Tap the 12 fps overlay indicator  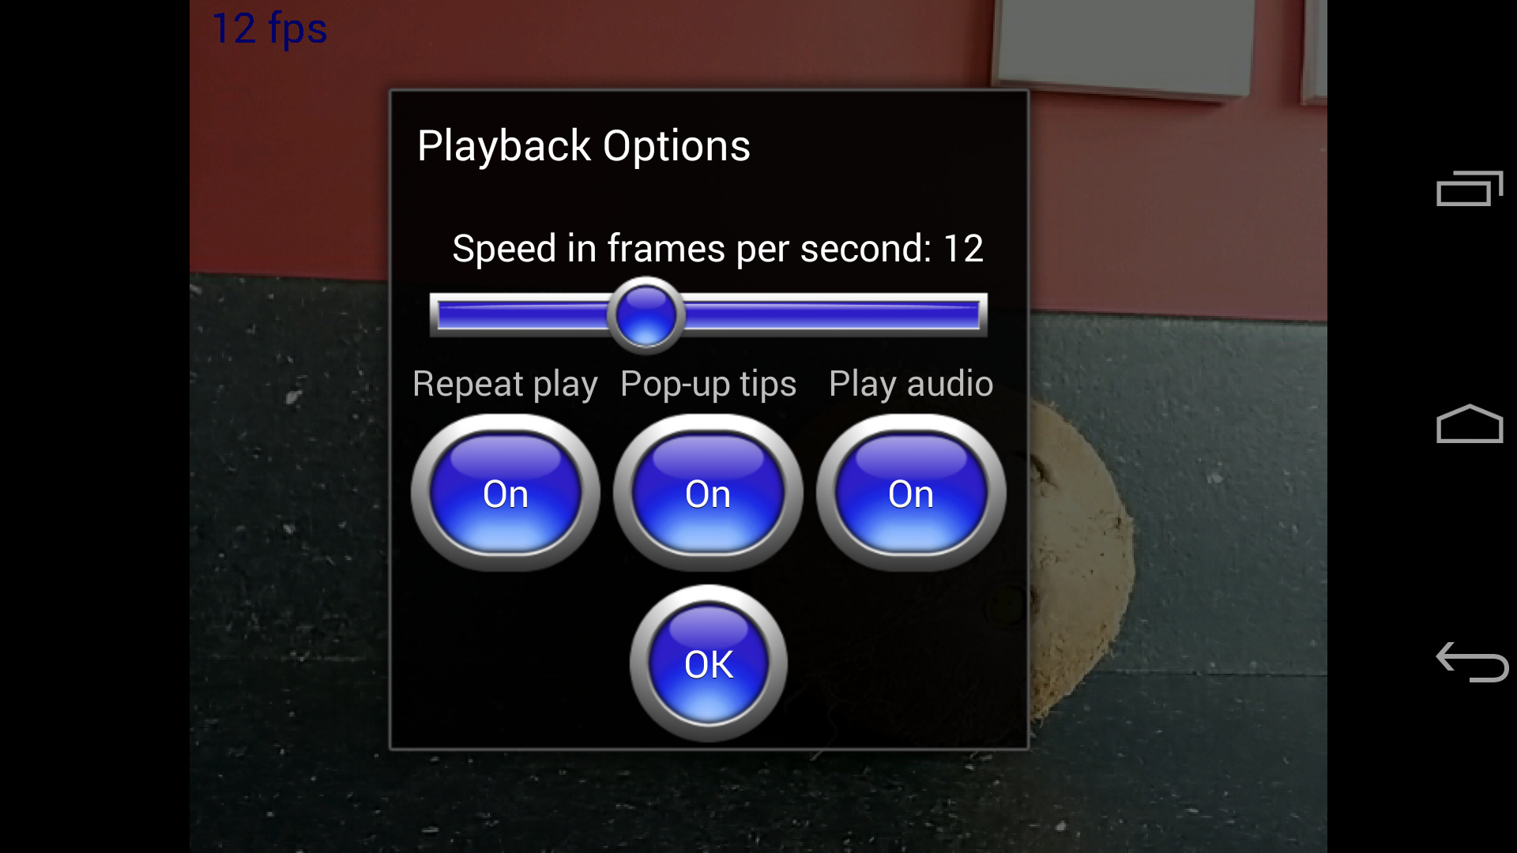click(269, 29)
